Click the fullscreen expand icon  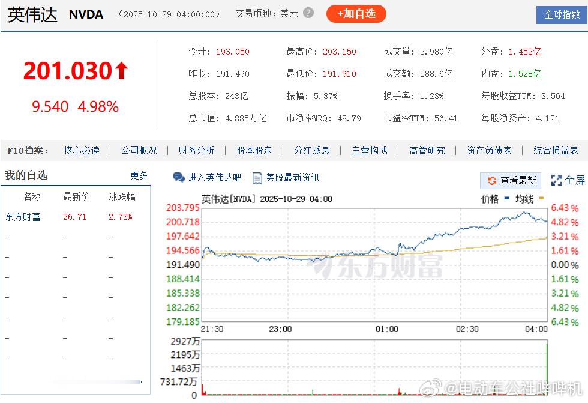point(556,181)
